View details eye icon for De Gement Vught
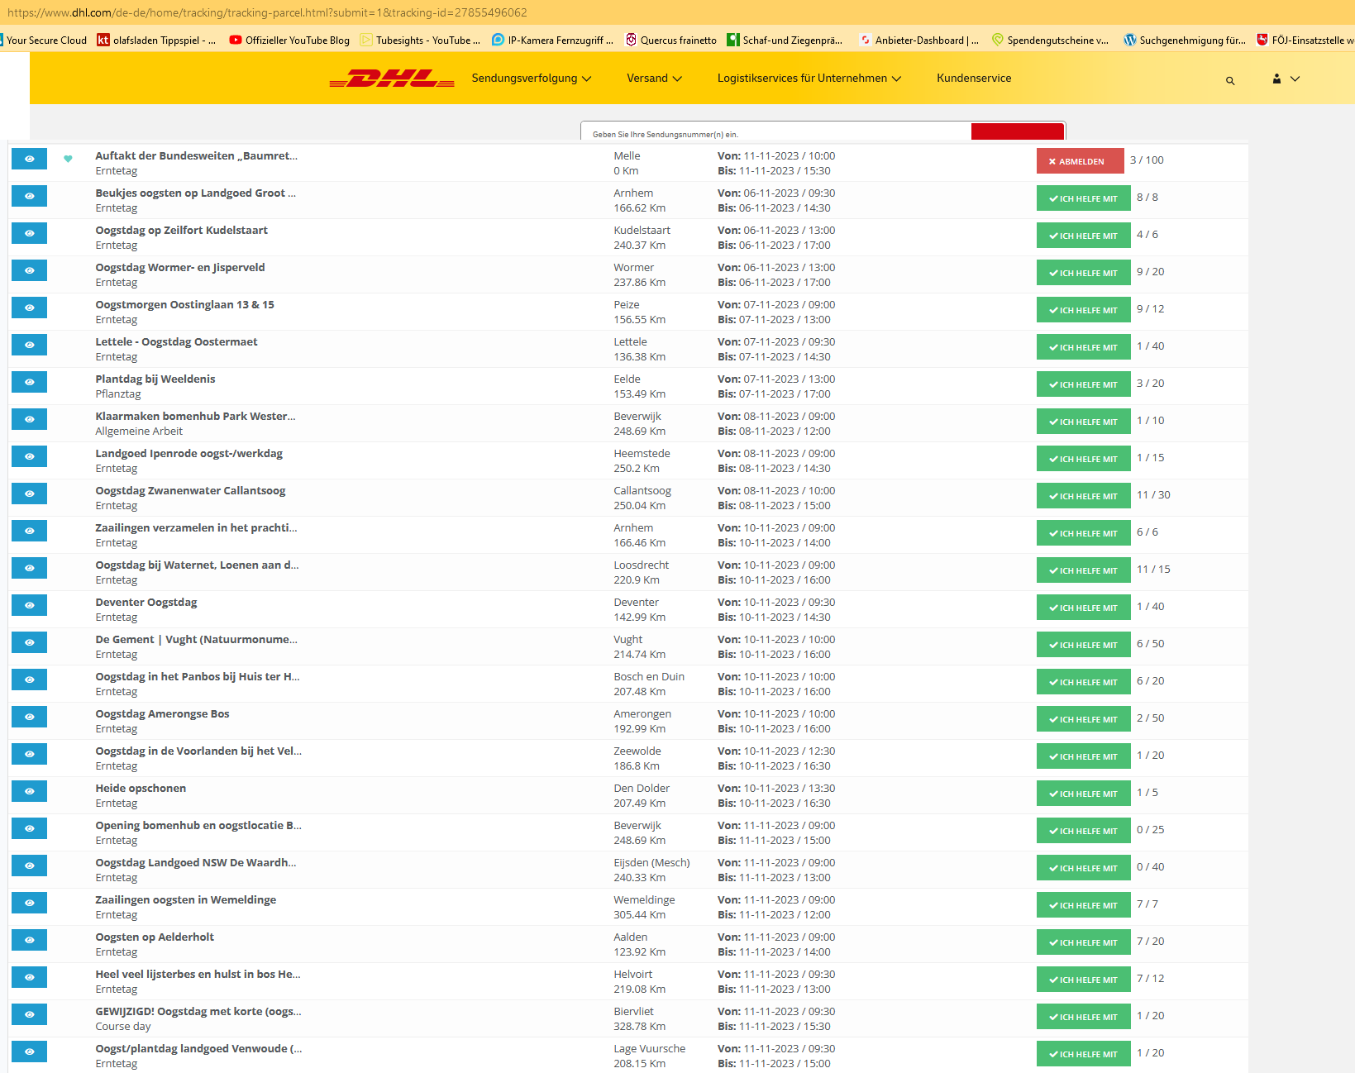 tap(29, 642)
